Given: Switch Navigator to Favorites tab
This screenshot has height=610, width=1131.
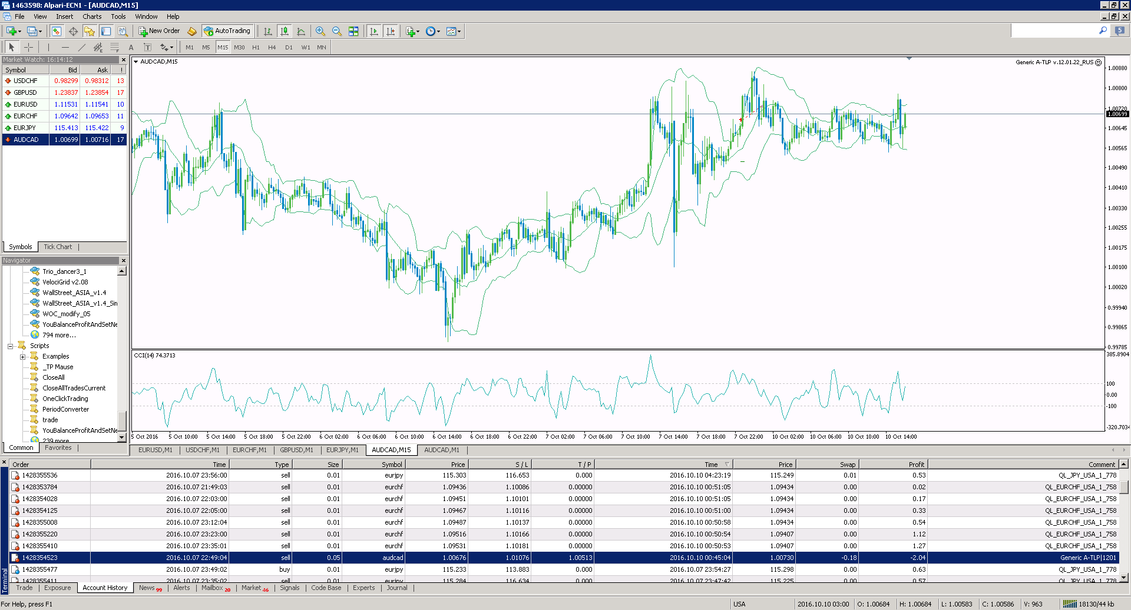Looking at the screenshot, I should click(x=58, y=447).
